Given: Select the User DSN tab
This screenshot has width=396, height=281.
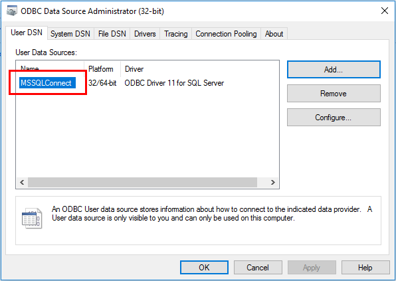Looking at the screenshot, I should (x=27, y=33).
